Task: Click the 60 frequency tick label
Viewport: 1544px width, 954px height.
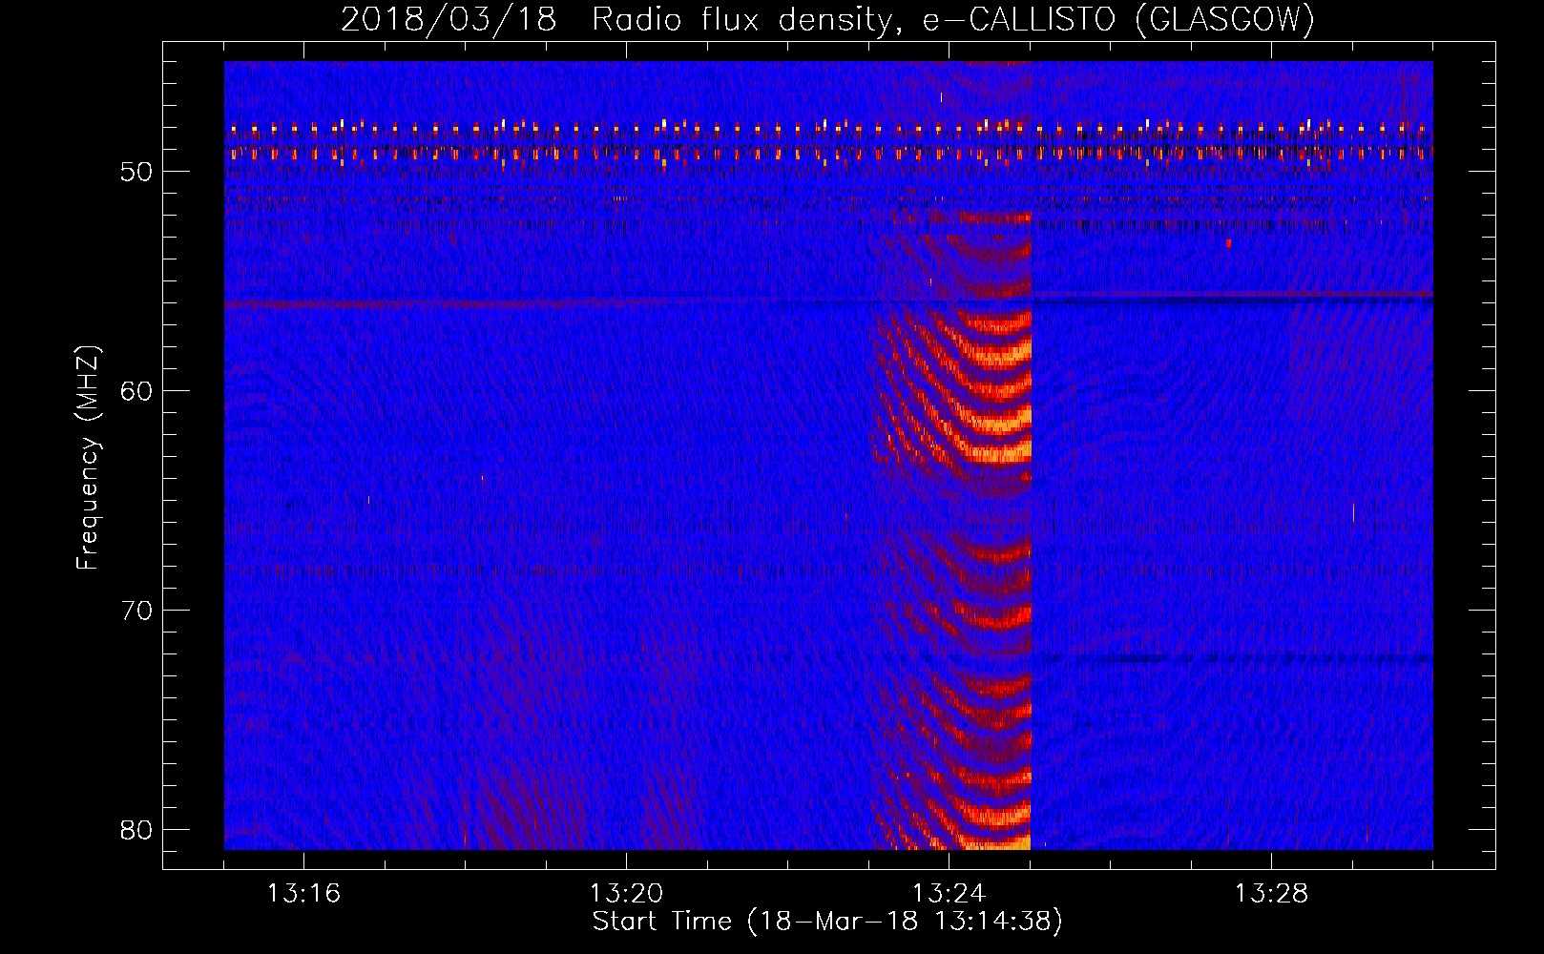Action: pos(136,391)
